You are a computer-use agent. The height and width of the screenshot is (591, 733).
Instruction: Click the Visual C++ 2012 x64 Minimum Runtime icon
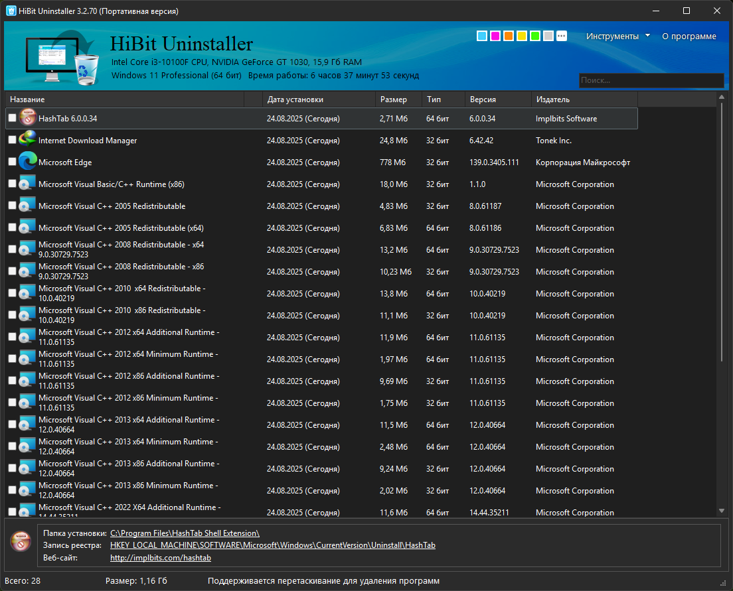(28, 360)
